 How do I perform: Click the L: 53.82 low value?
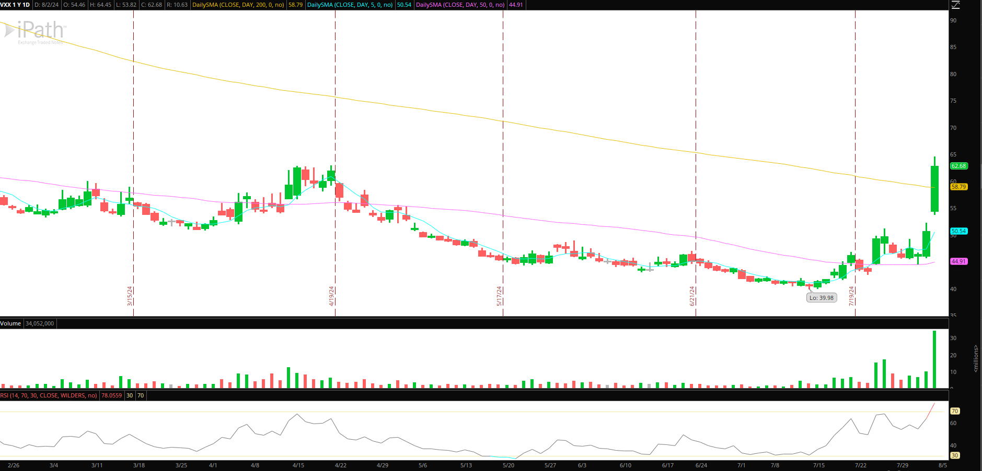[x=126, y=5]
